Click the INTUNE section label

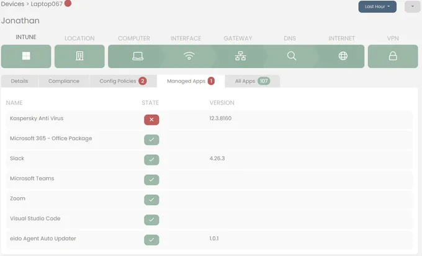click(x=26, y=37)
